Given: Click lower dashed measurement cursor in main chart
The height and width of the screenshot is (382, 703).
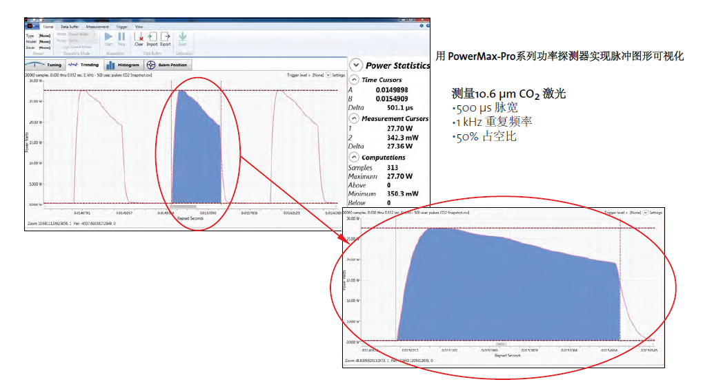Looking at the screenshot, I should pos(190,203).
